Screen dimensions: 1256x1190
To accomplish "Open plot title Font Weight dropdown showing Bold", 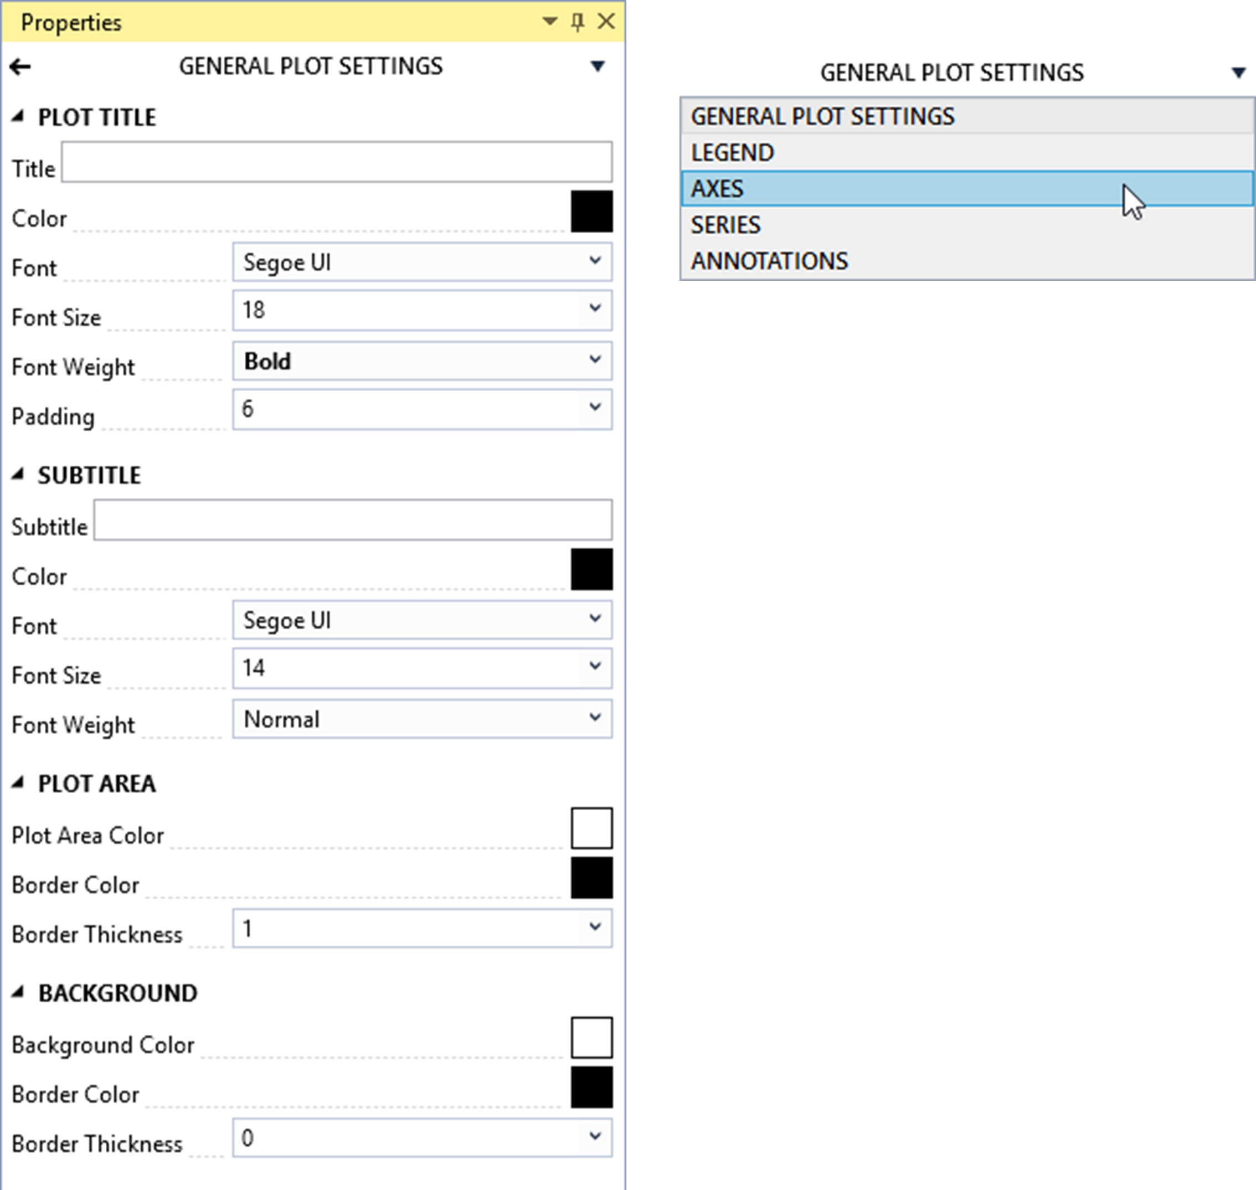I will click(x=422, y=361).
